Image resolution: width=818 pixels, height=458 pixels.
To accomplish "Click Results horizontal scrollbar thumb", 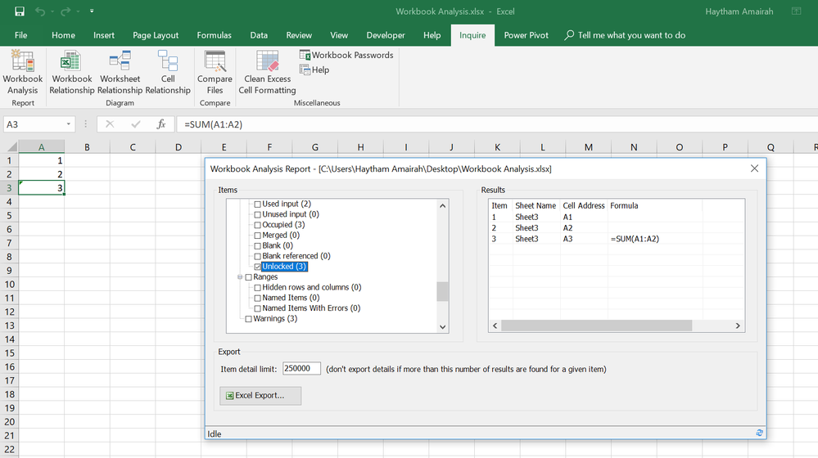I will tap(596, 326).
